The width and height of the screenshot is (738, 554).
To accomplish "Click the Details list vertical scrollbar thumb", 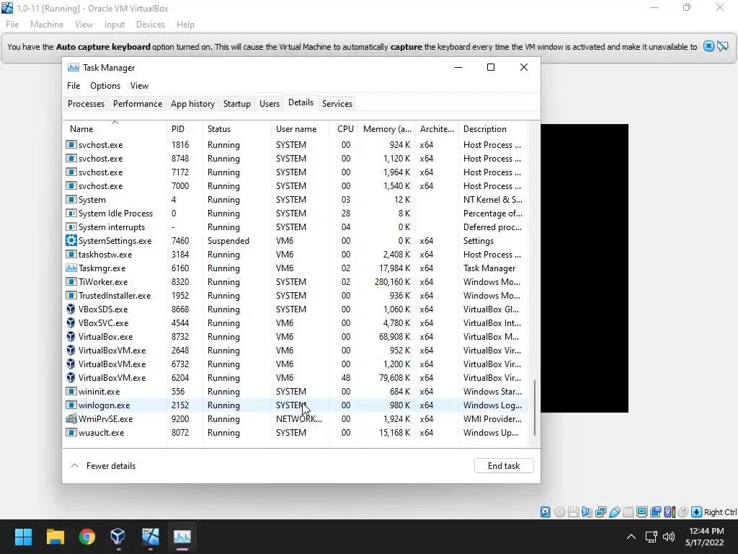I will pyautogui.click(x=534, y=408).
